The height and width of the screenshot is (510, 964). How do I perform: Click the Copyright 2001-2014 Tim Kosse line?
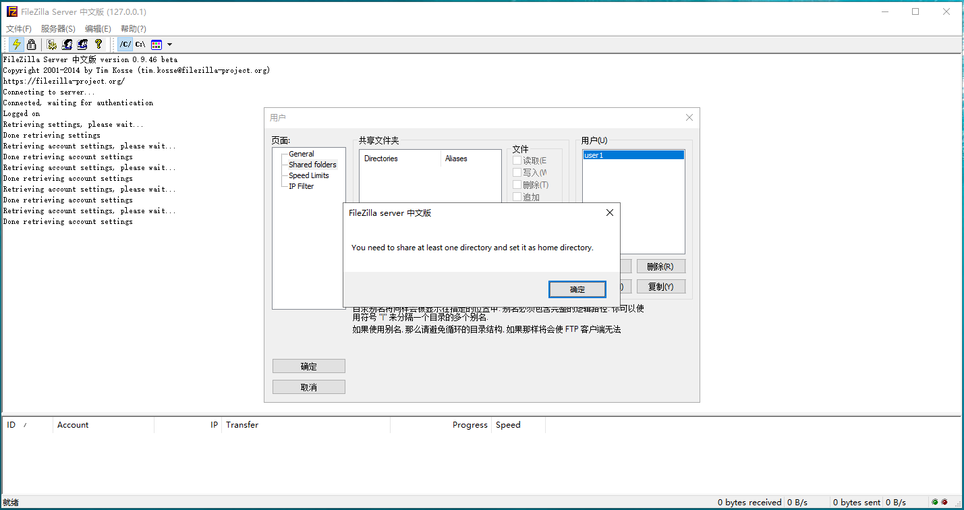136,71
